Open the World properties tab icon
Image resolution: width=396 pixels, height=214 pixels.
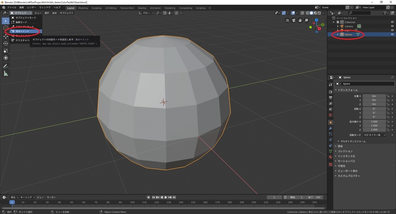[x=331, y=115]
